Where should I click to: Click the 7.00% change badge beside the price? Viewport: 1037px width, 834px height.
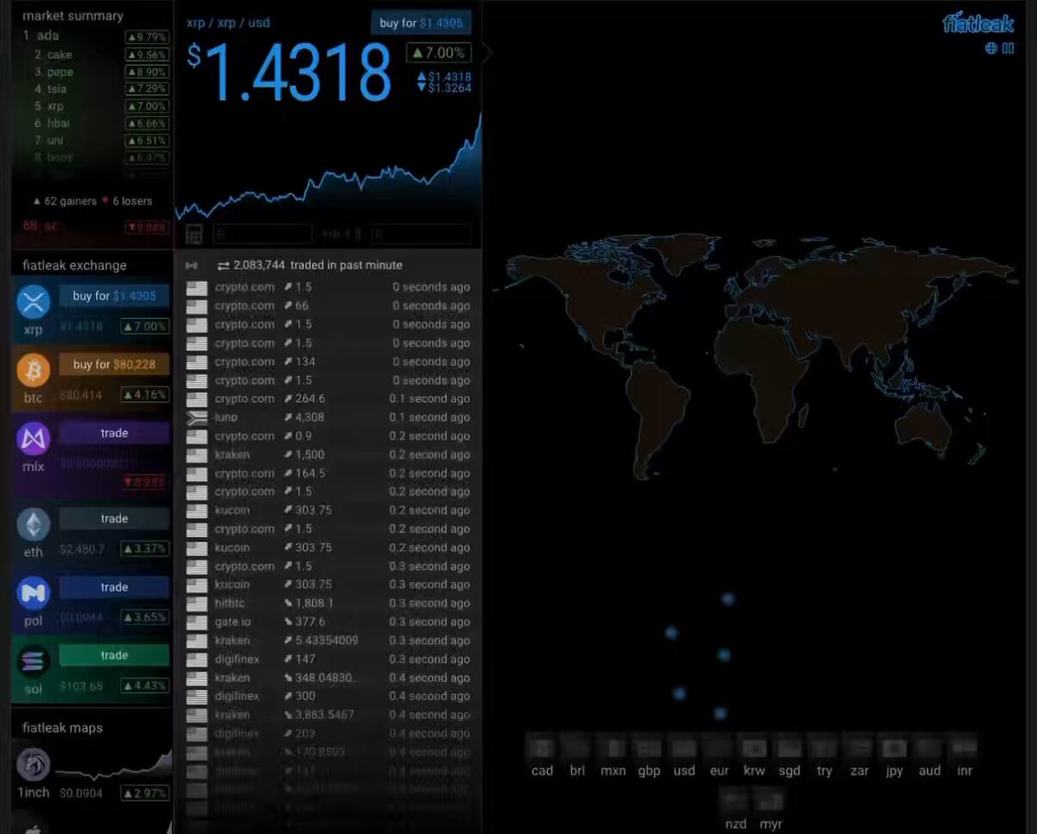[439, 53]
